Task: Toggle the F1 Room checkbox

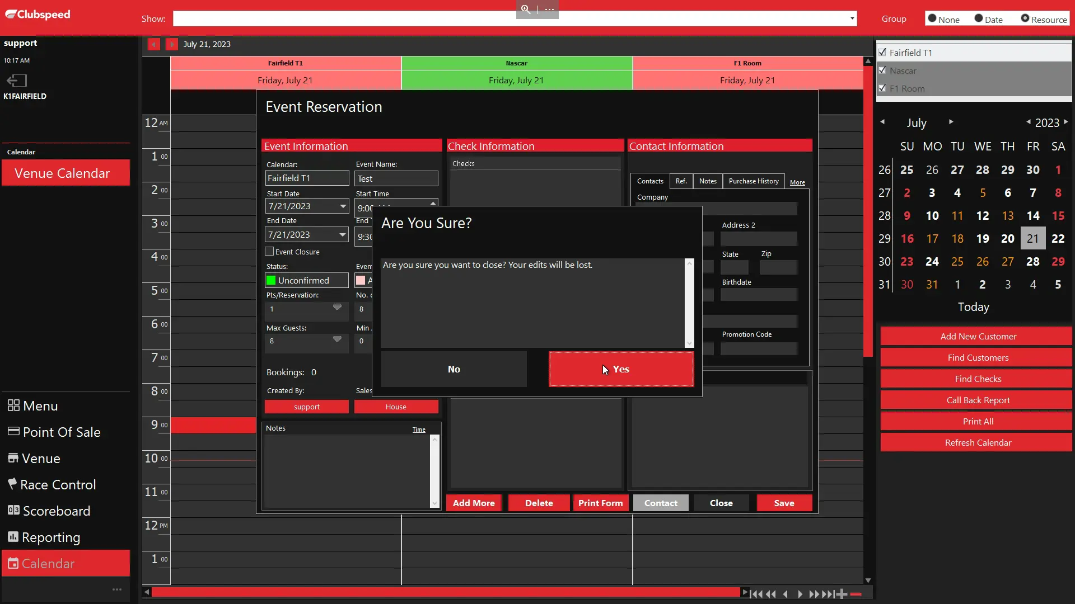Action: [x=882, y=88]
